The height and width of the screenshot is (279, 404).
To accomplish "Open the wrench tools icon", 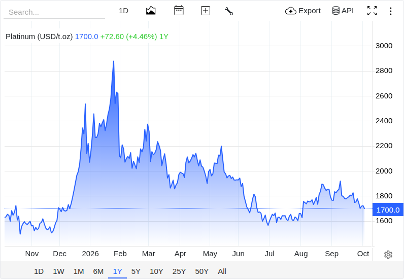I will (x=229, y=11).
